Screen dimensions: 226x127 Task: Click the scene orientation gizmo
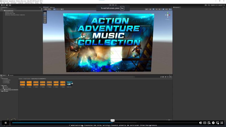(x=168, y=15)
